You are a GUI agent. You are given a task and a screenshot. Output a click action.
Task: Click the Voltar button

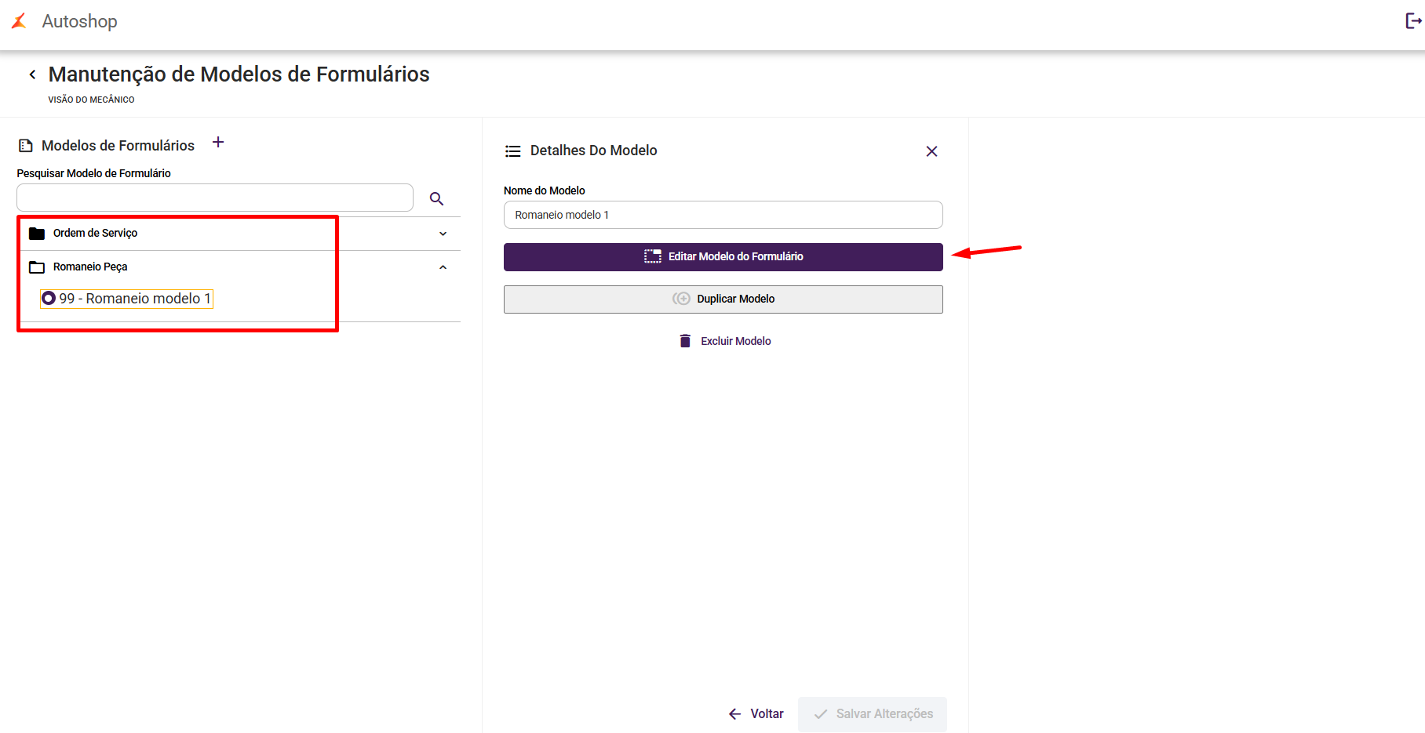tap(756, 714)
